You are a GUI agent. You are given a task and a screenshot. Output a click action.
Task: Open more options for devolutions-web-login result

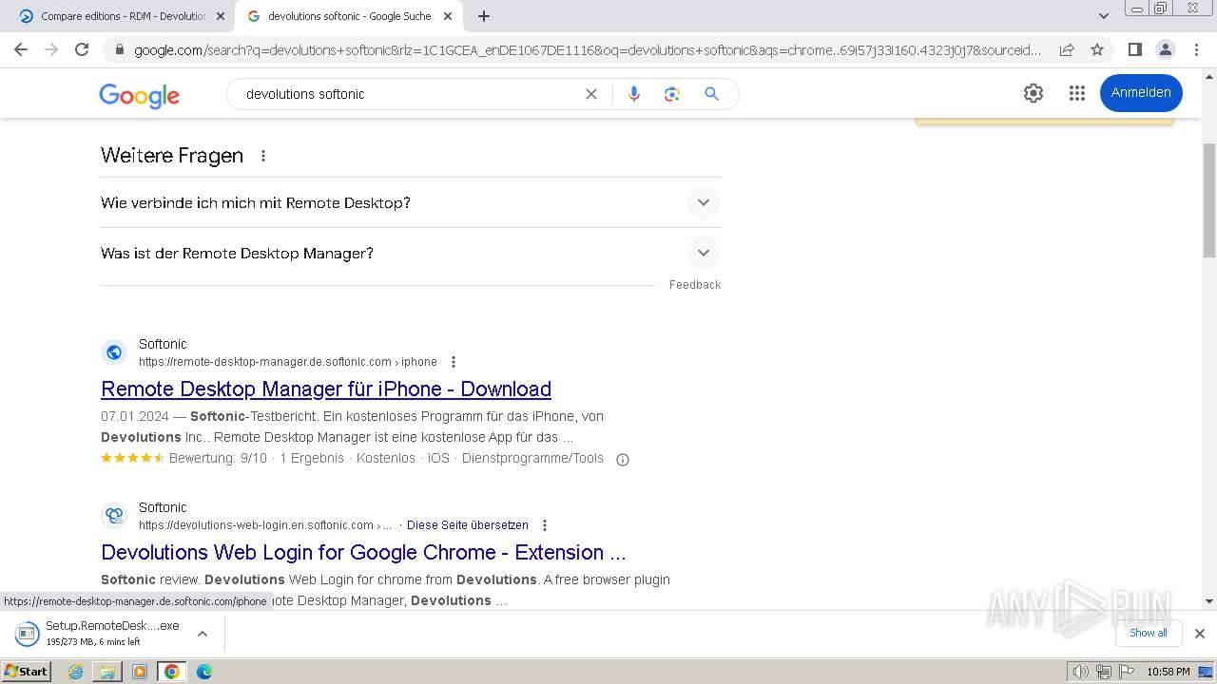pos(545,525)
